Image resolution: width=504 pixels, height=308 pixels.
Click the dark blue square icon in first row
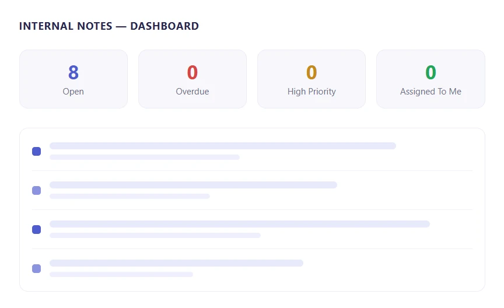pyautogui.click(x=36, y=152)
